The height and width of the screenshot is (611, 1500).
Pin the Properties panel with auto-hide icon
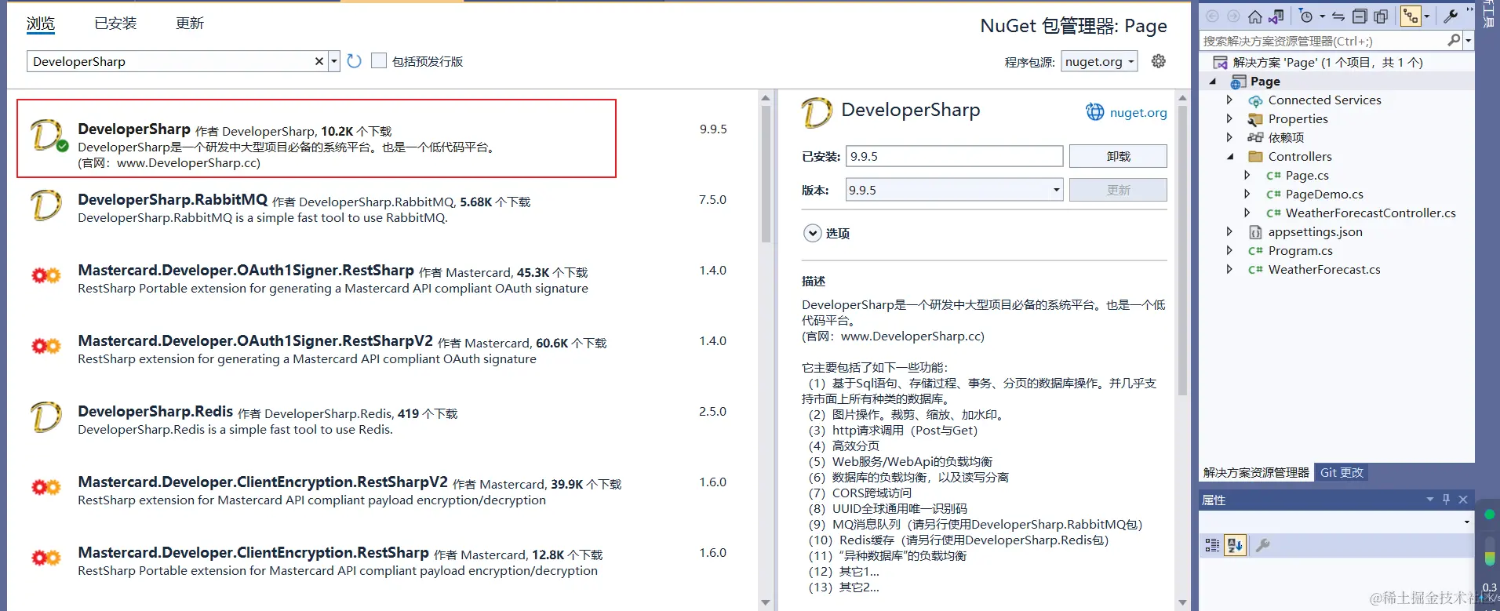tap(1446, 500)
